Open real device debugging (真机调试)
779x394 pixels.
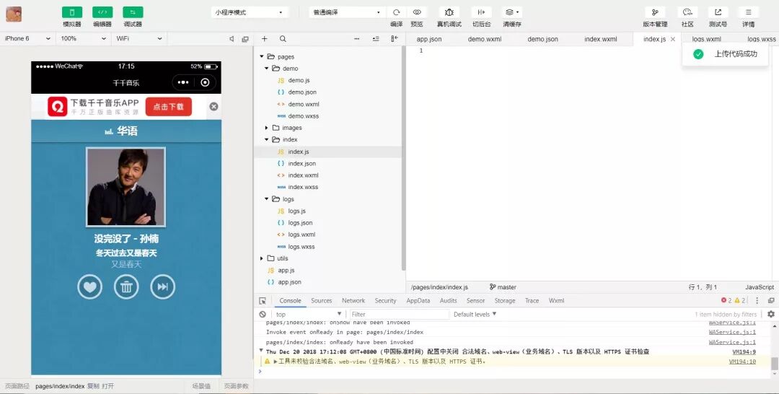pyautogui.click(x=449, y=12)
